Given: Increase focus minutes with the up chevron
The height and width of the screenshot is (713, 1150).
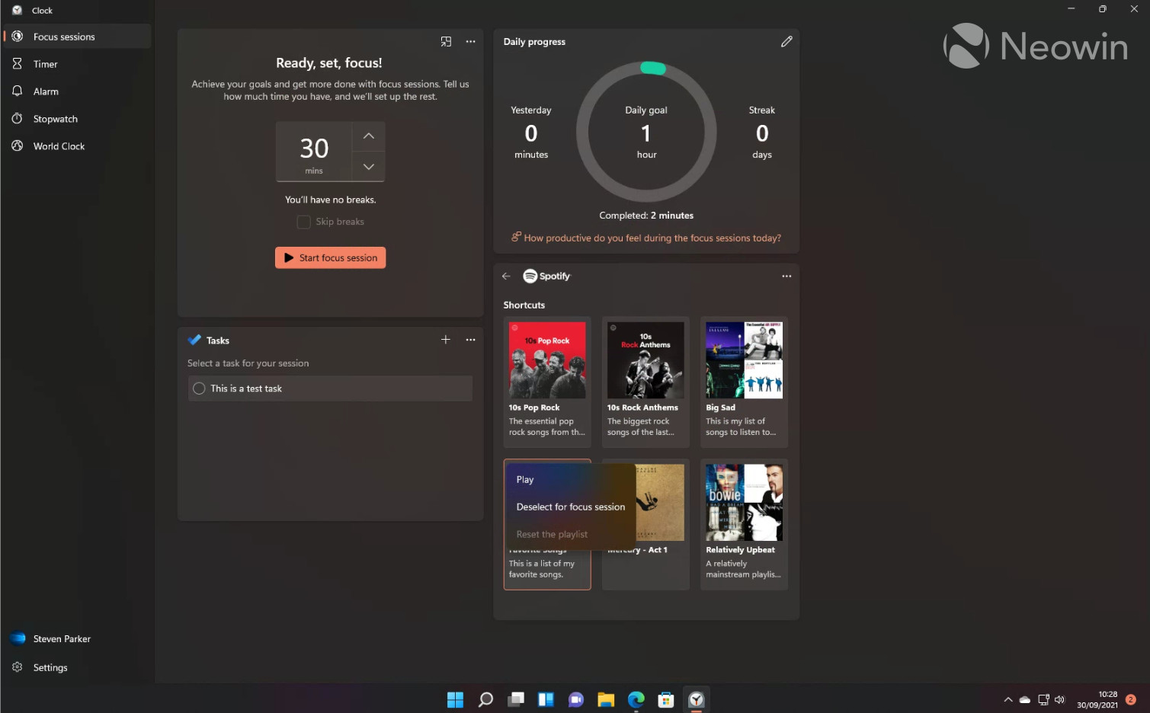Looking at the screenshot, I should (368, 136).
